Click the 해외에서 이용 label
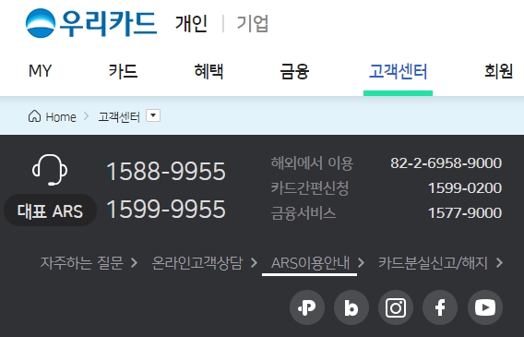Image resolution: width=524 pixels, height=337 pixels. (x=312, y=163)
